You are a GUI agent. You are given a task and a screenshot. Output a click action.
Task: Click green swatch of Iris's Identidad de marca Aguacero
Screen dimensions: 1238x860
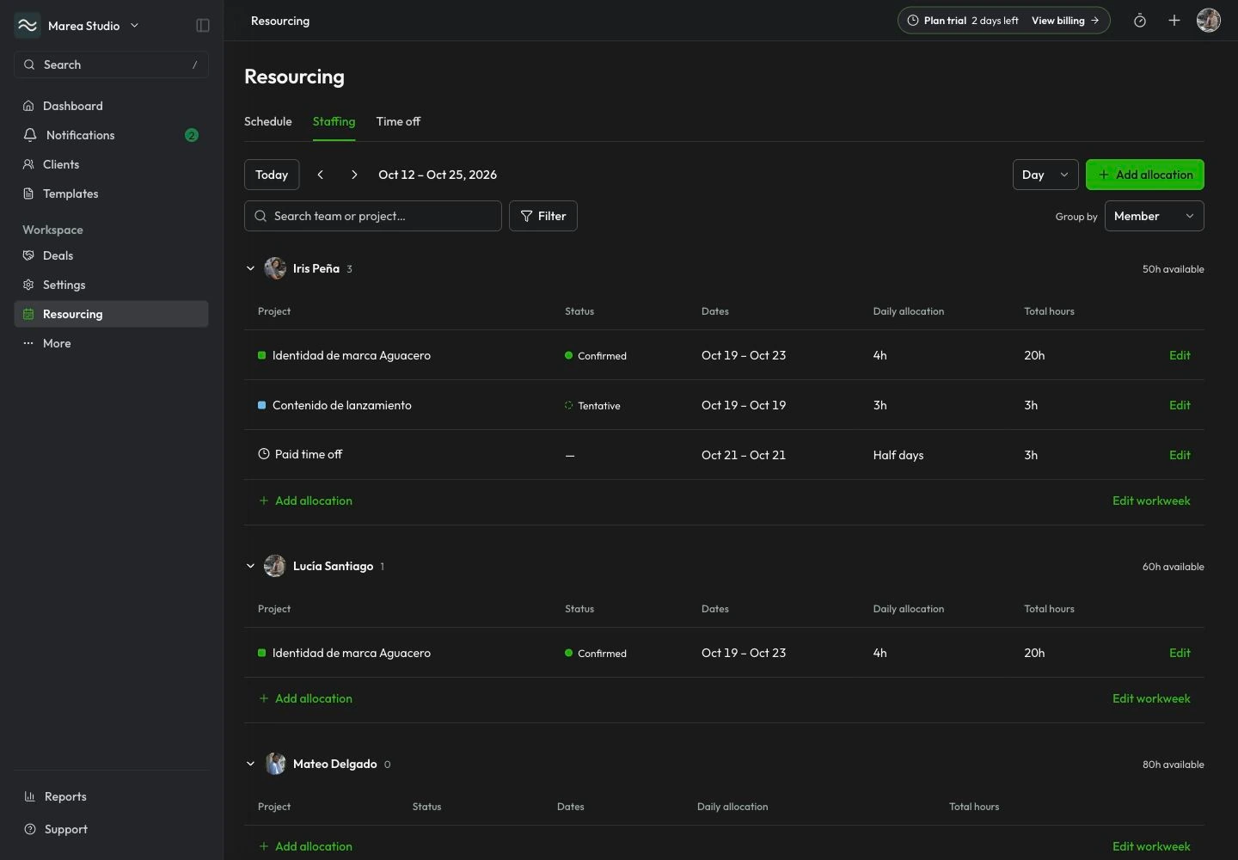click(261, 355)
